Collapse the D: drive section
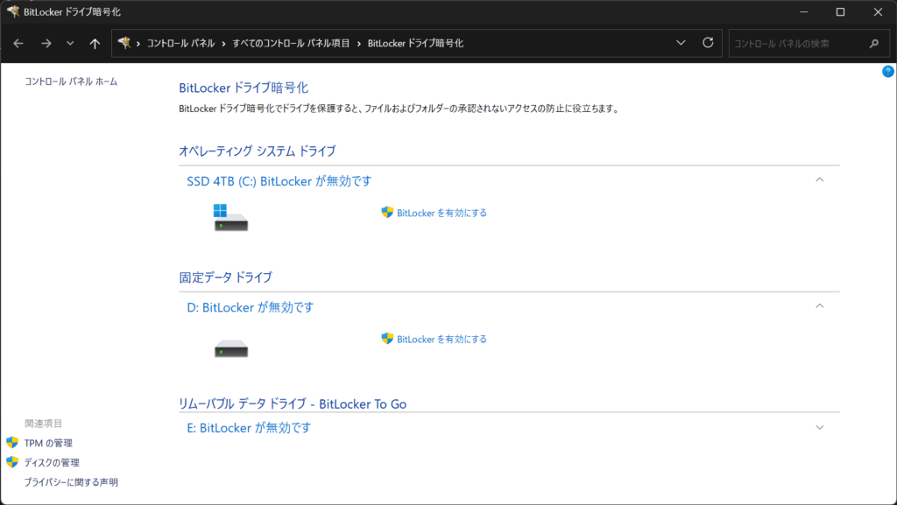Screen dimensions: 897x505 [x=820, y=306]
